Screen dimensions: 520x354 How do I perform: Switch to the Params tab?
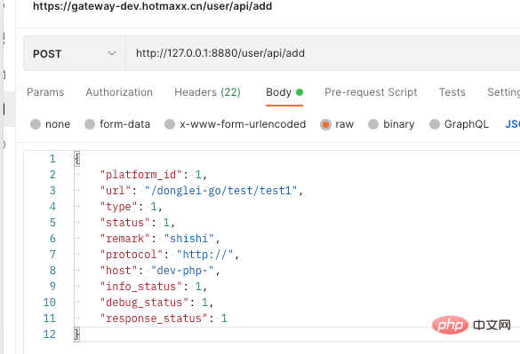[45, 92]
